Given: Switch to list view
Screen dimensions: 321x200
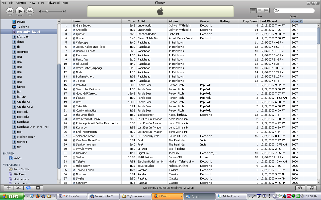Looking at the screenshot, I should point(253,10).
